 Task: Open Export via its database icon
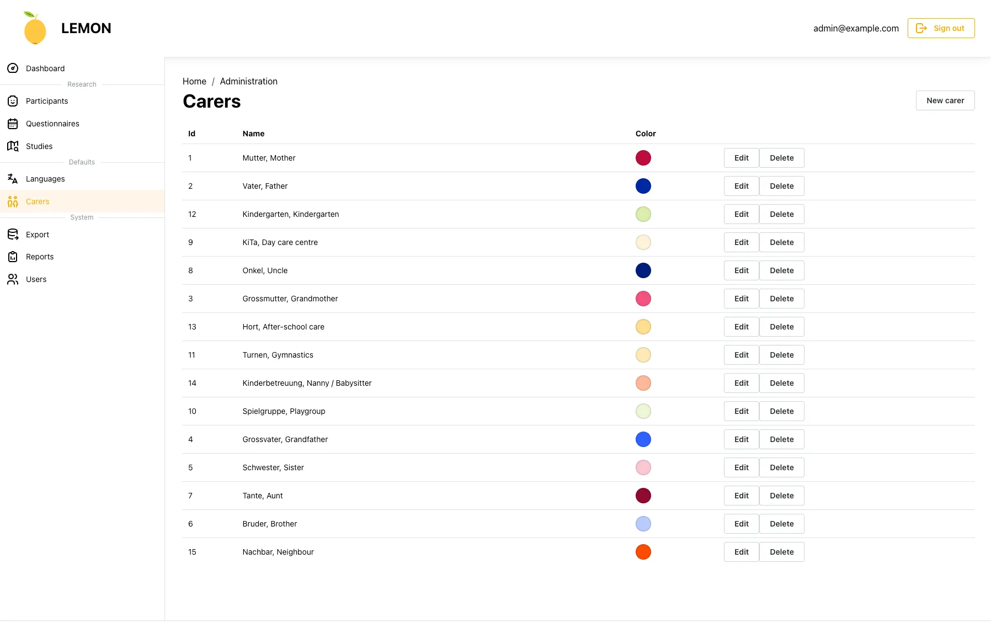coord(13,234)
